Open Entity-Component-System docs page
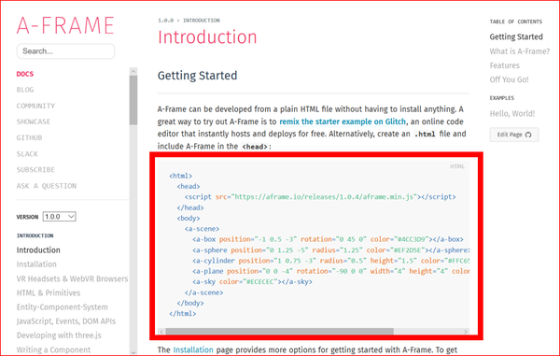This screenshot has height=356, width=560. click(x=63, y=307)
